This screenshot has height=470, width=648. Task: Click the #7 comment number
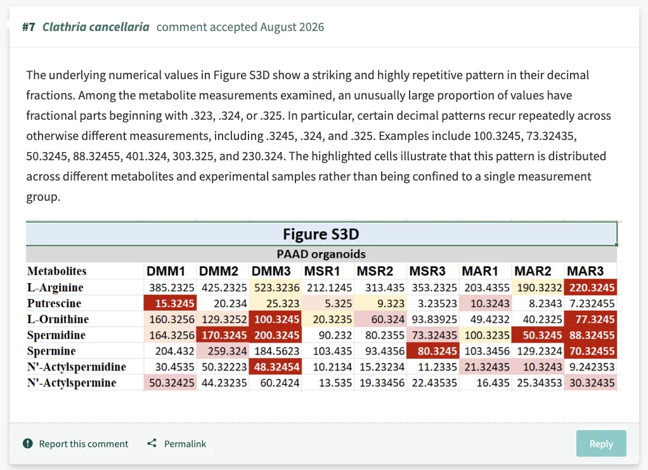tap(29, 27)
